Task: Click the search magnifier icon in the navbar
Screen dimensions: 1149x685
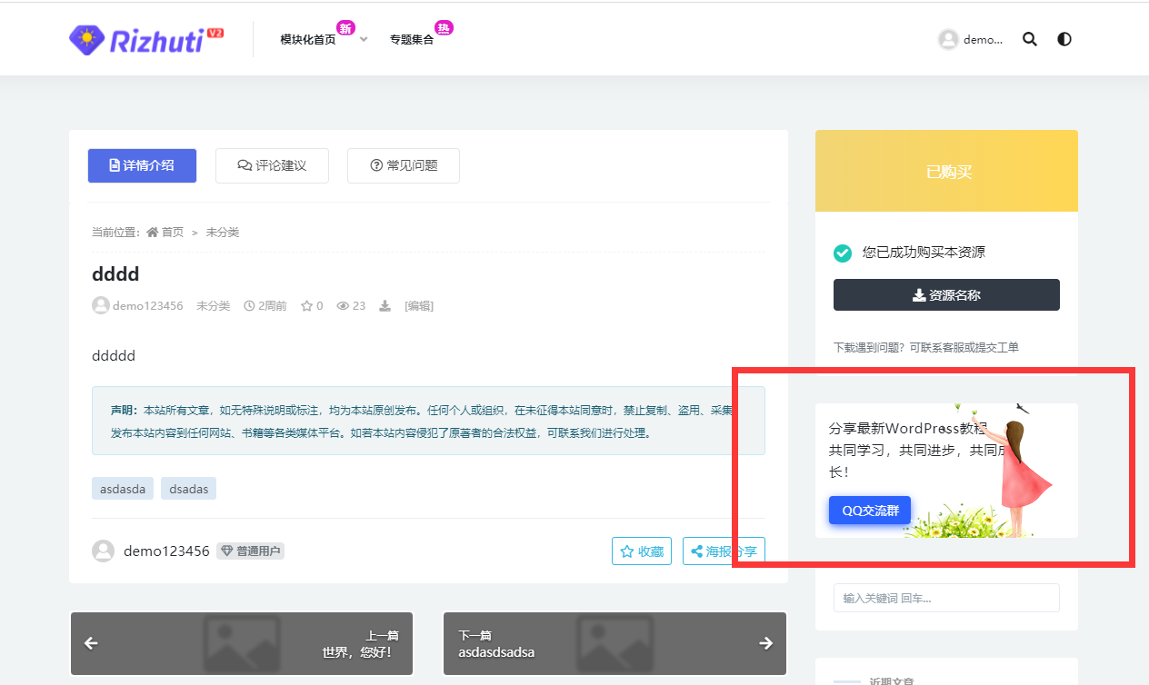Action: point(1029,39)
